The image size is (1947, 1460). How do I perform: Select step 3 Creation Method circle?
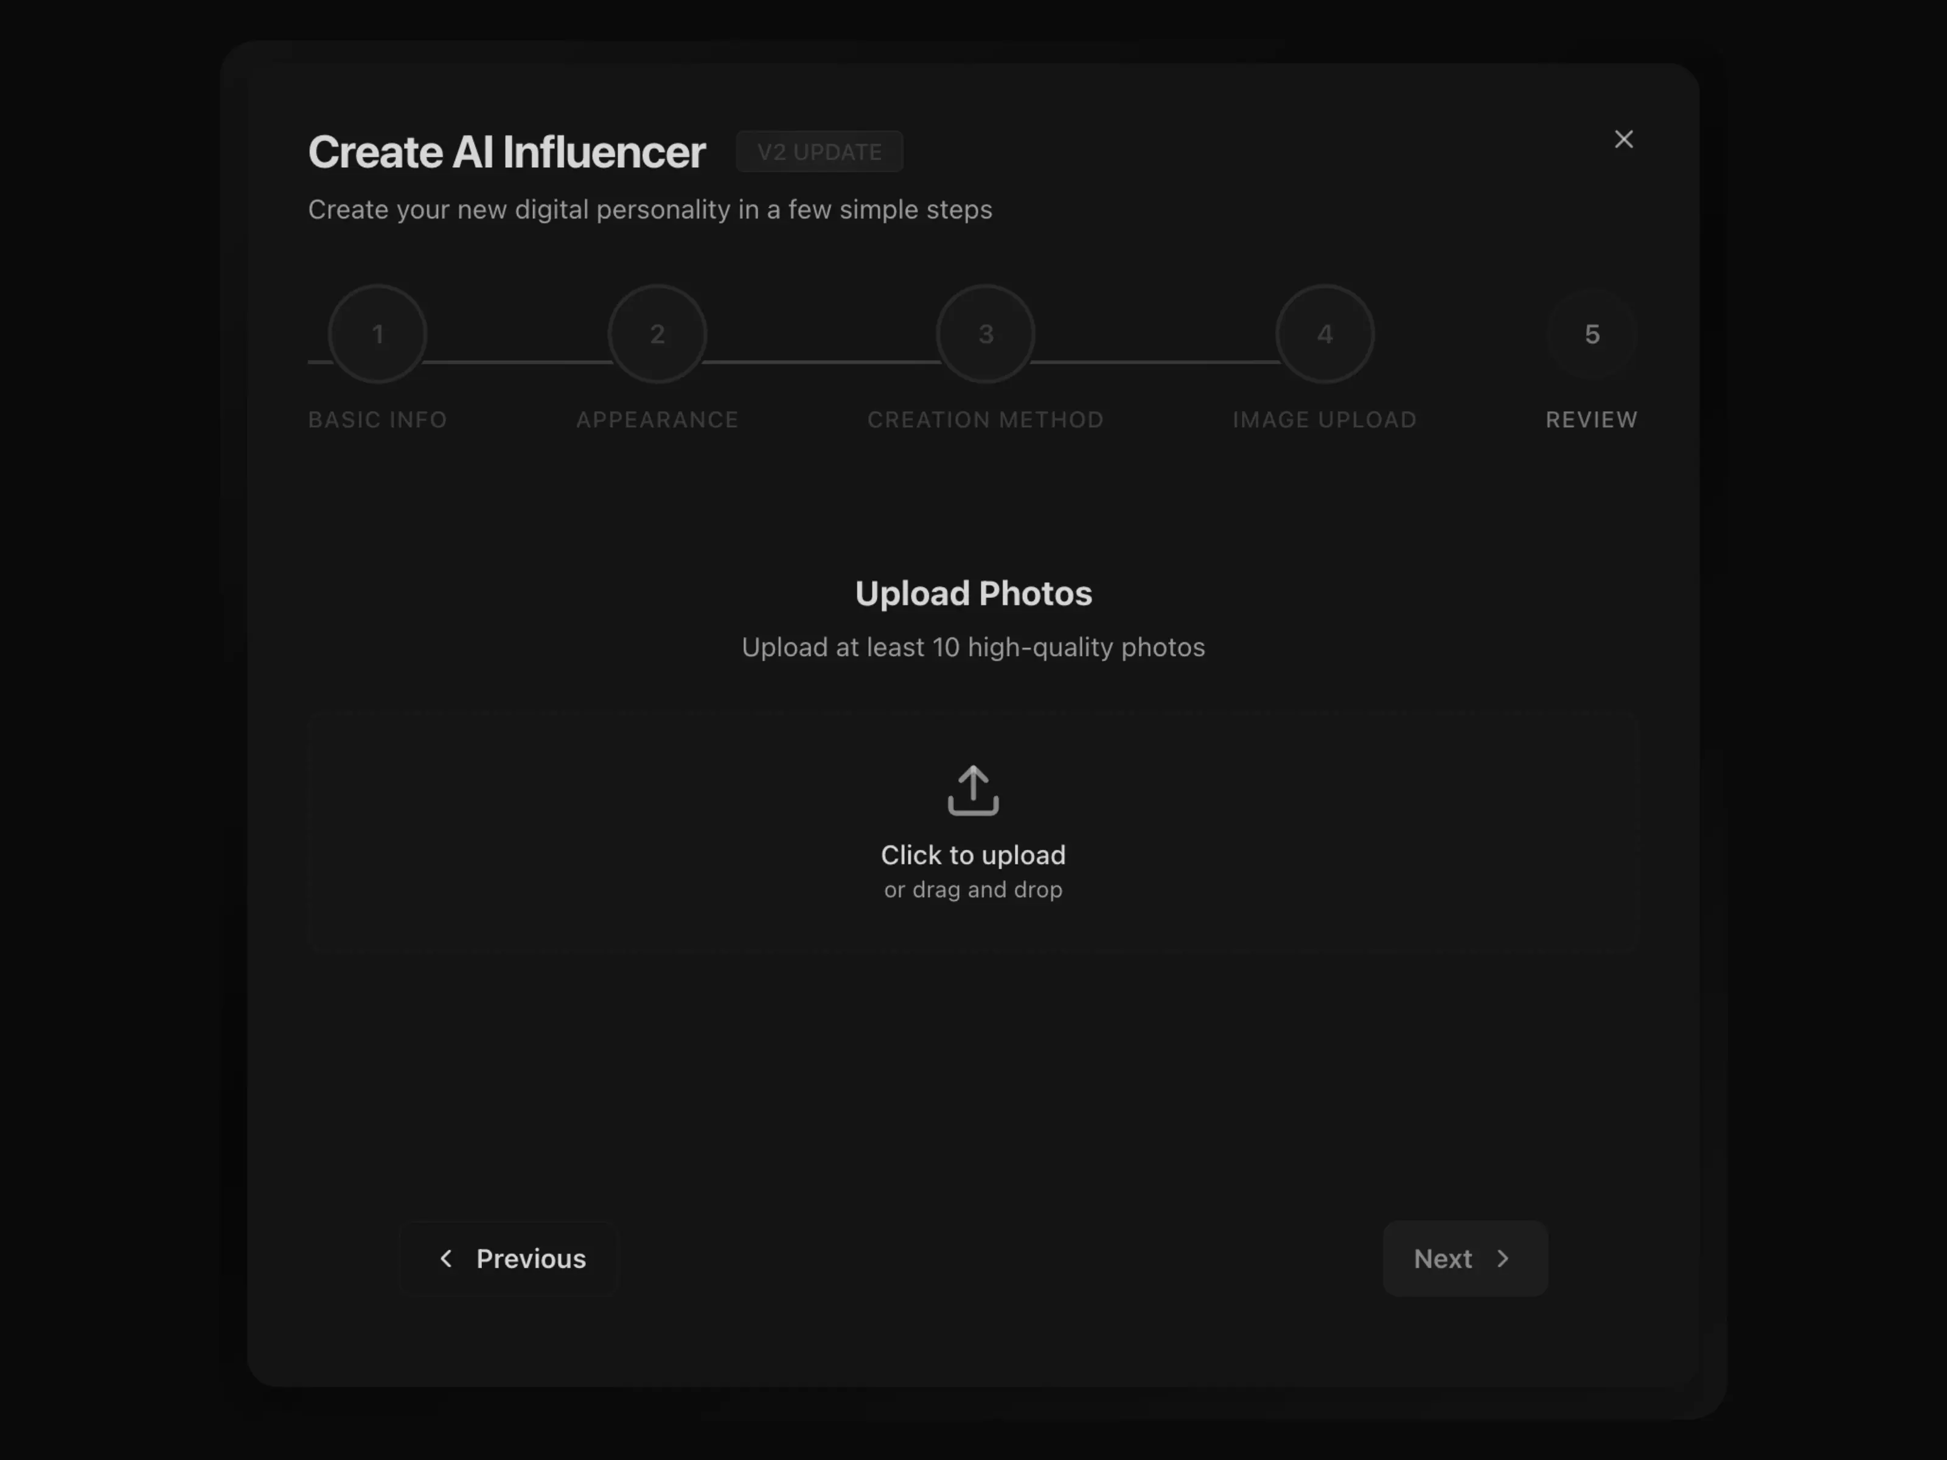pos(985,333)
